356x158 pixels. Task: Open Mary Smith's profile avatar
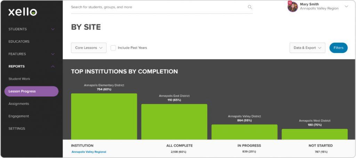(293, 7)
